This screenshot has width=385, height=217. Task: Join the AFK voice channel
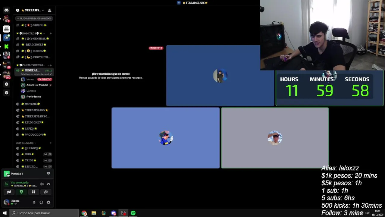pos(34,129)
